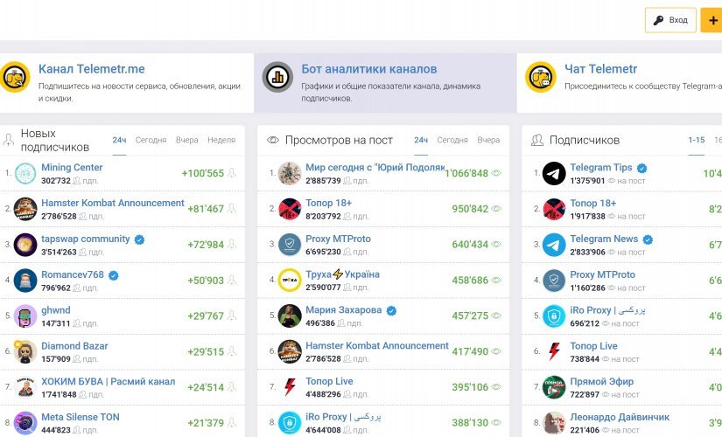Screen dimensions: 722x437
Task: Open the Чат Telemetr logo icon
Action: coord(541,77)
